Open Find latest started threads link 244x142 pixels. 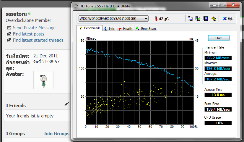pos(38,40)
